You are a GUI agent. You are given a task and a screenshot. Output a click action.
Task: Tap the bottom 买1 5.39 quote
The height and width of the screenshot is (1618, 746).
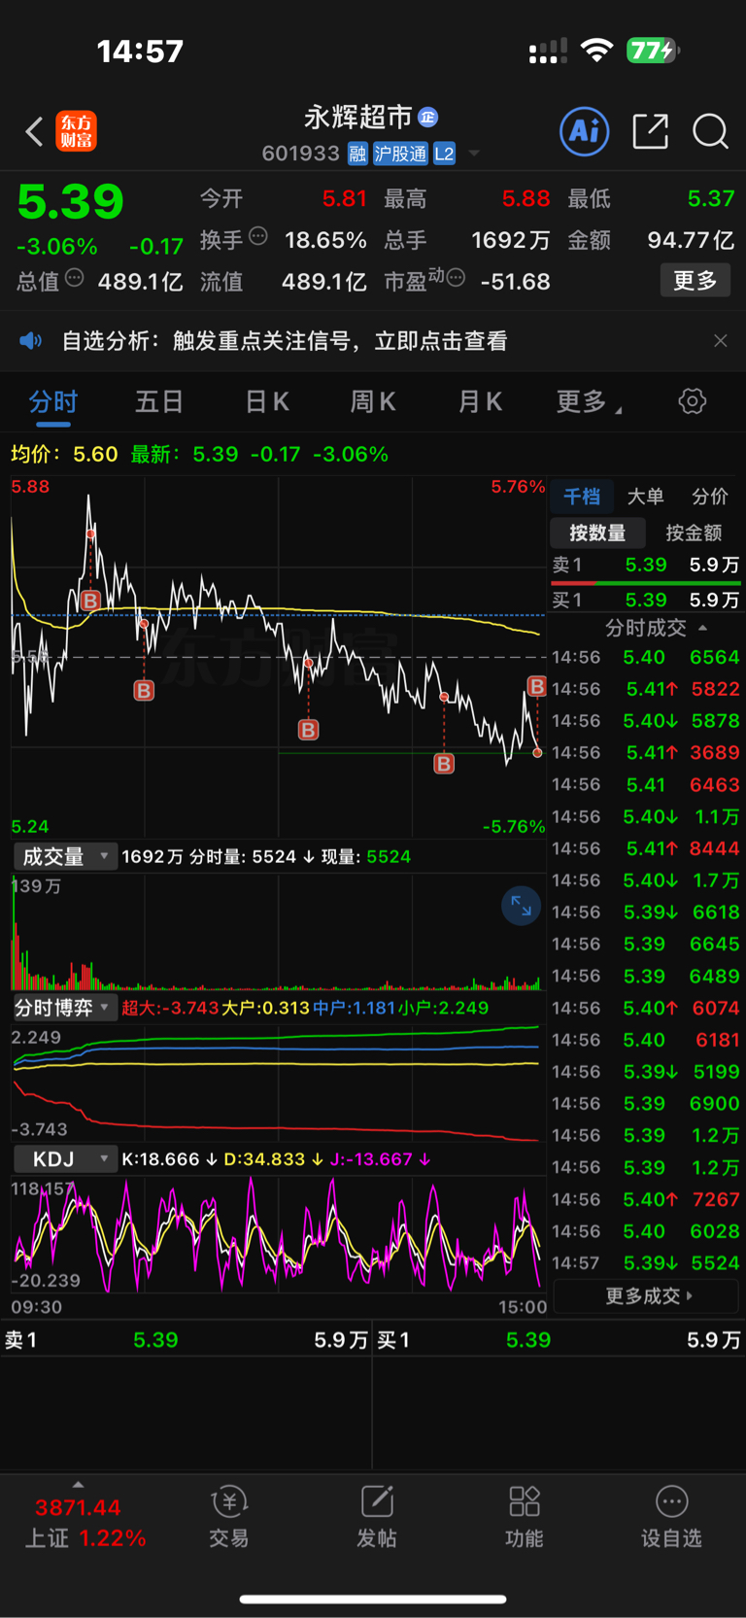click(x=559, y=1340)
